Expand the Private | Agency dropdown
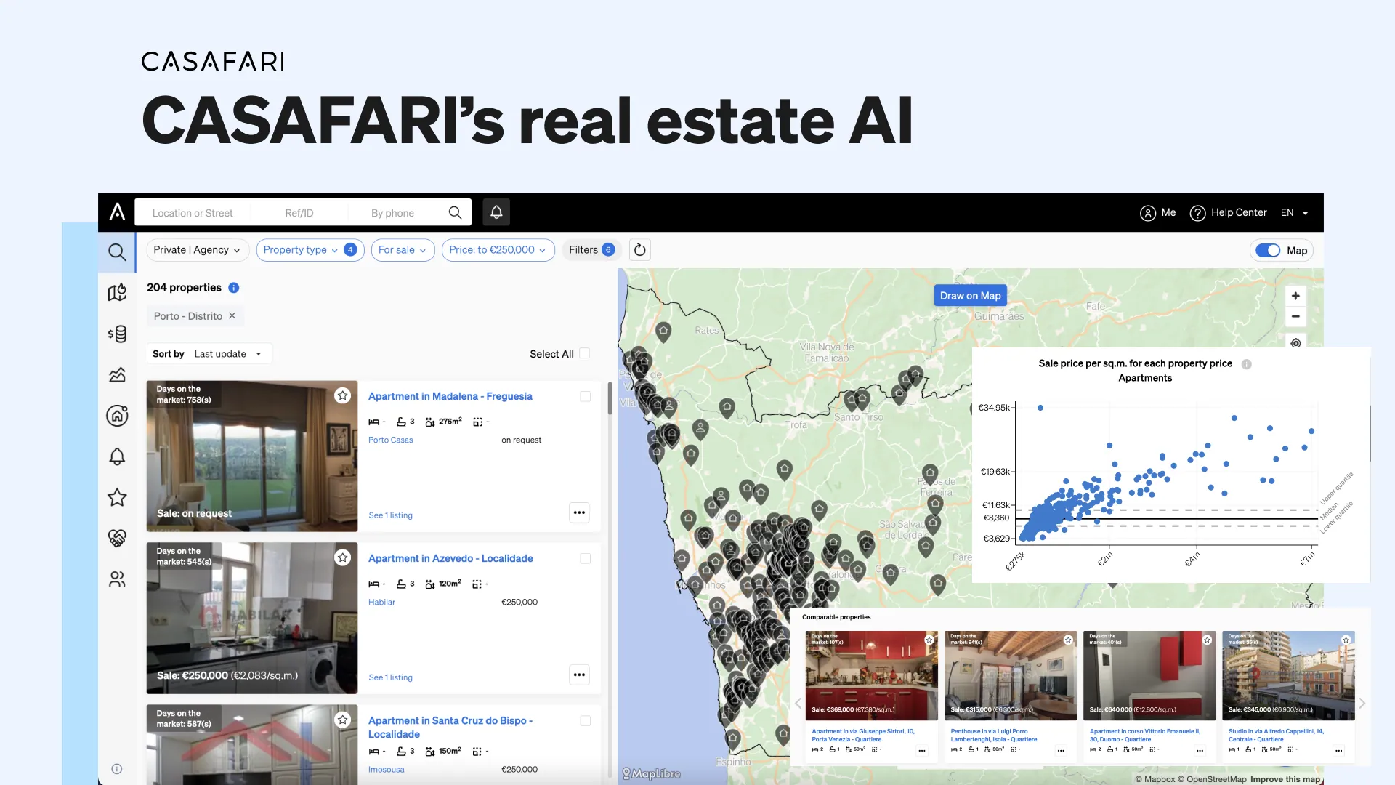The width and height of the screenshot is (1395, 785). click(x=198, y=250)
